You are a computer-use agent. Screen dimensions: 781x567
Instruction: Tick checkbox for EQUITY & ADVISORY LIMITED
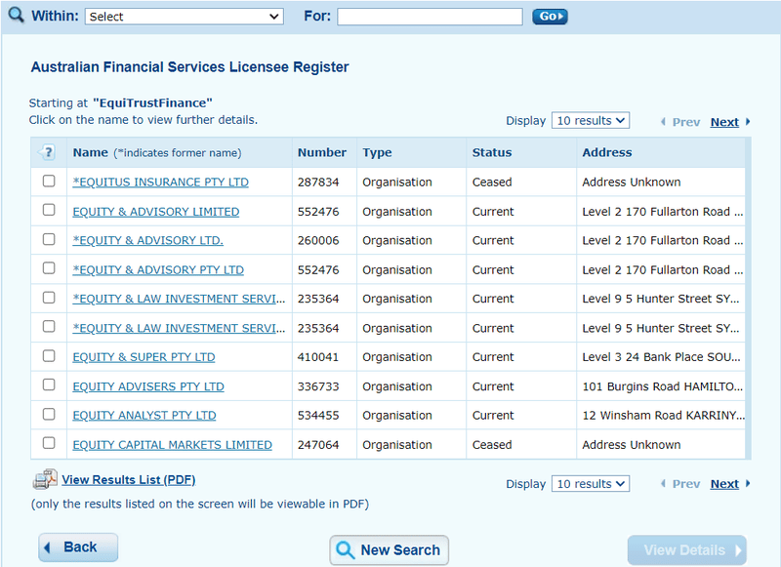coord(49,210)
